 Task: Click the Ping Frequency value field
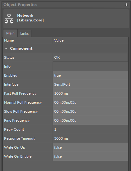click(x=90, y=120)
